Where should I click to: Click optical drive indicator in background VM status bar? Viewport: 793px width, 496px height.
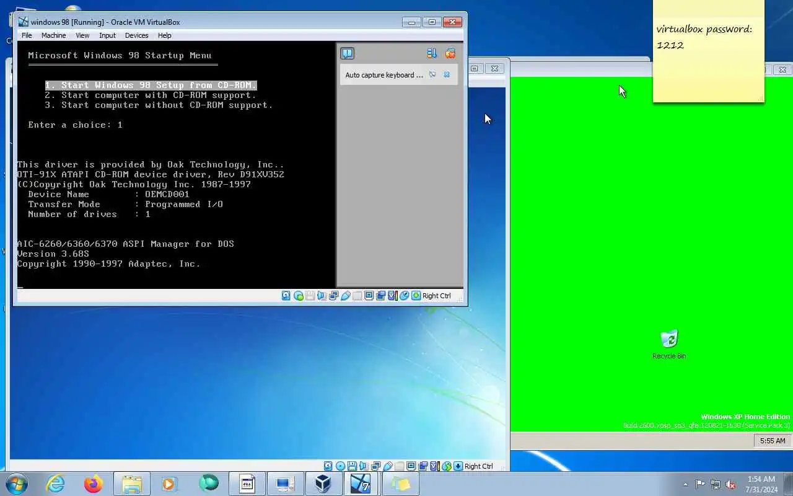pos(340,466)
